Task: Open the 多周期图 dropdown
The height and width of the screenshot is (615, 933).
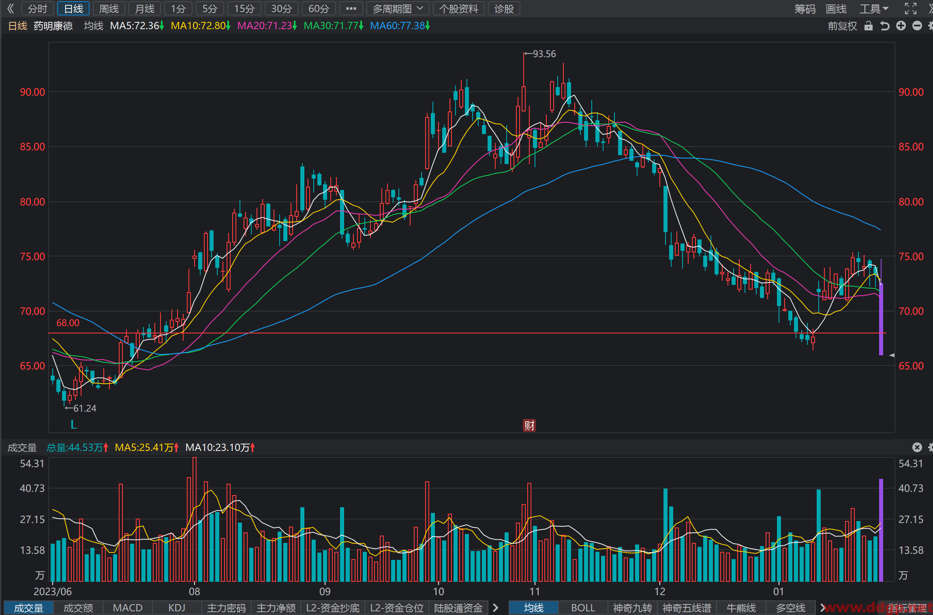Action: click(x=398, y=9)
